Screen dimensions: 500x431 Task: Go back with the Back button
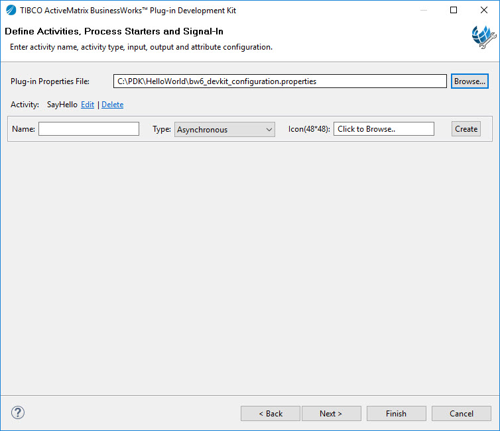pos(271,414)
